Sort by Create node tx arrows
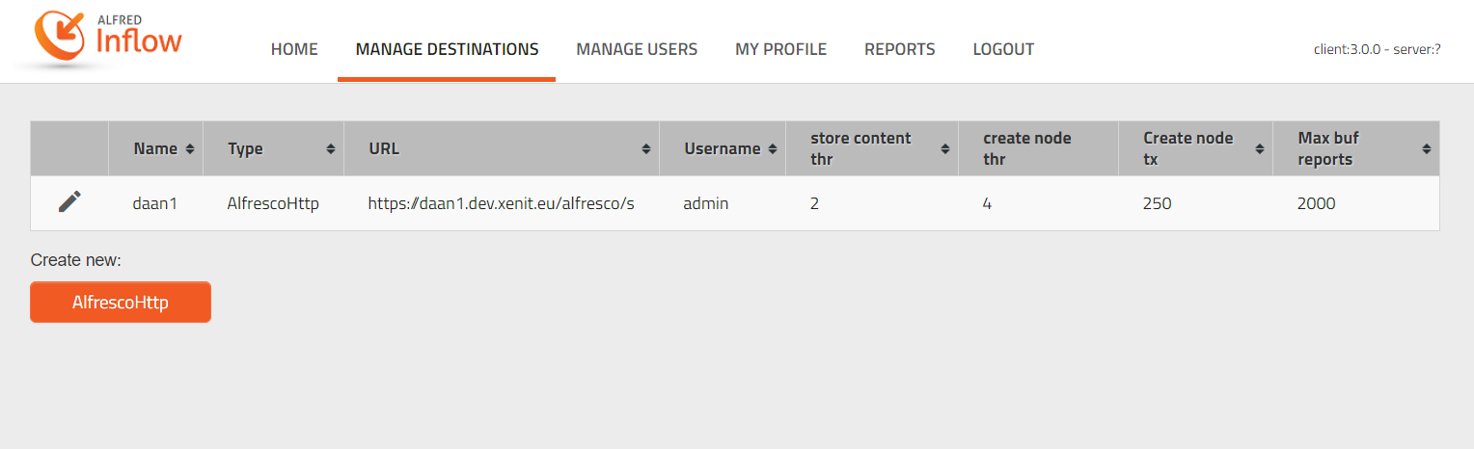 coord(1260,149)
